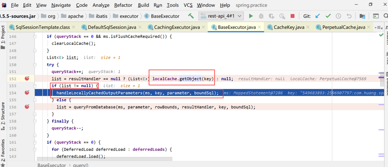Image resolution: width=388 pixels, height=167 pixels.
Task: Show Git history clock icon
Action: (x=338, y=16)
